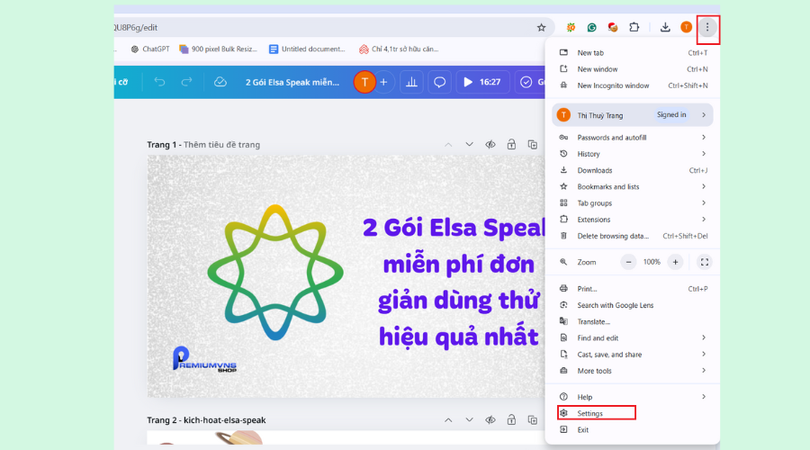
Task: Expand Cast, save, and share submenu
Action: pos(633,355)
